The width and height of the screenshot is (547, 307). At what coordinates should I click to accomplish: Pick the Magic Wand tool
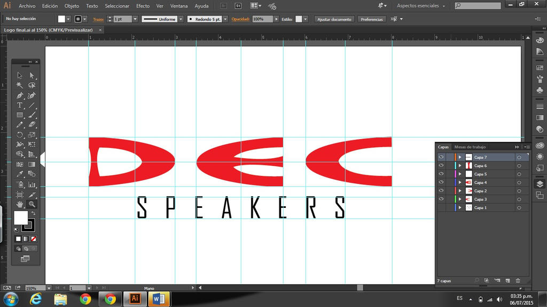tap(20, 85)
